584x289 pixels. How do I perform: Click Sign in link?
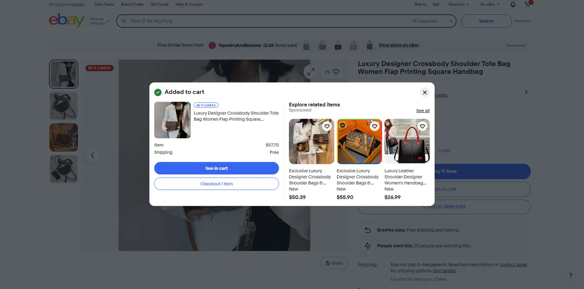point(60,4)
